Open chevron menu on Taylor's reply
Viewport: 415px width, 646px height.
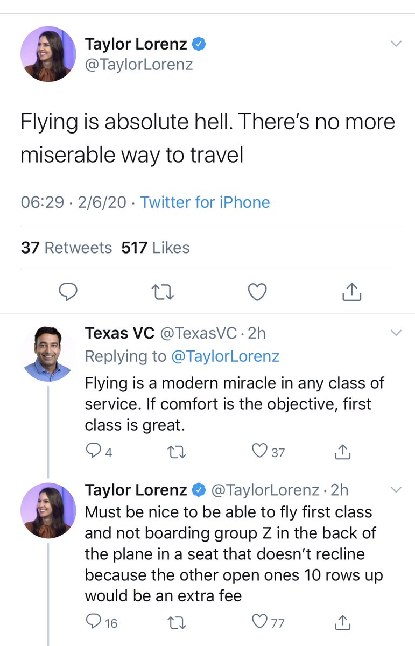(396, 489)
